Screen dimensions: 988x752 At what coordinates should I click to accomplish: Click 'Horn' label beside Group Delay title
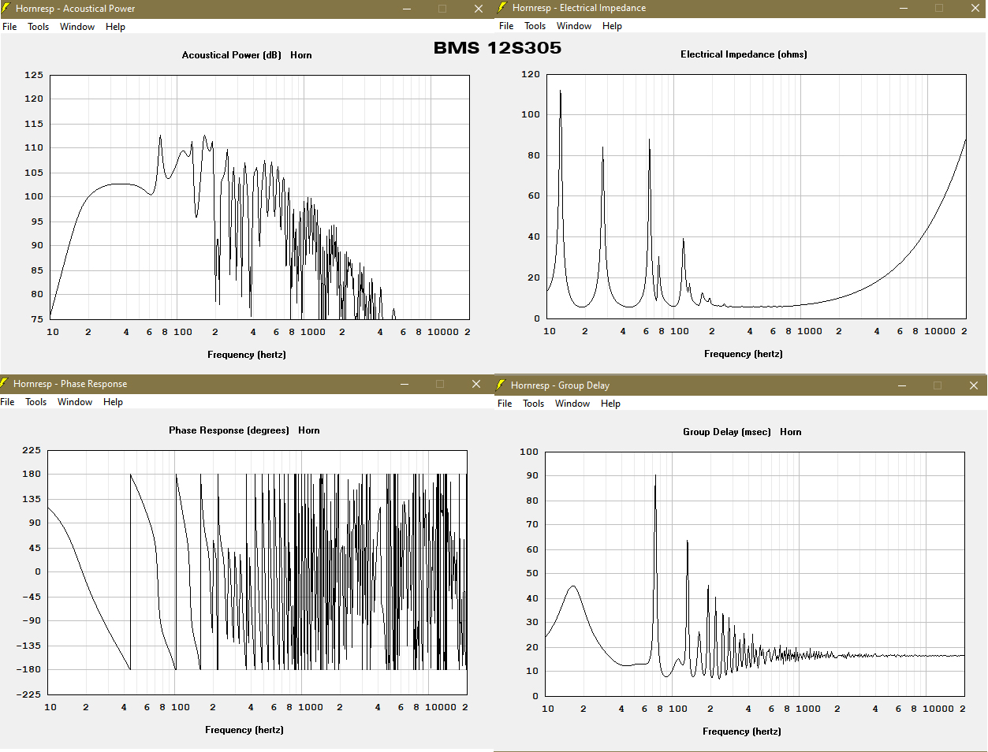(x=791, y=432)
